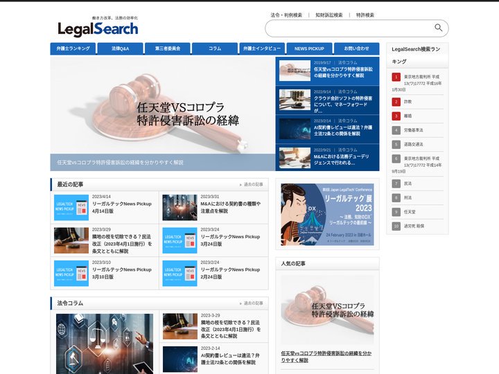The width and height of the screenshot is (499, 374).
Task: Open the 法律Q&A menu item
Action: click(121, 48)
